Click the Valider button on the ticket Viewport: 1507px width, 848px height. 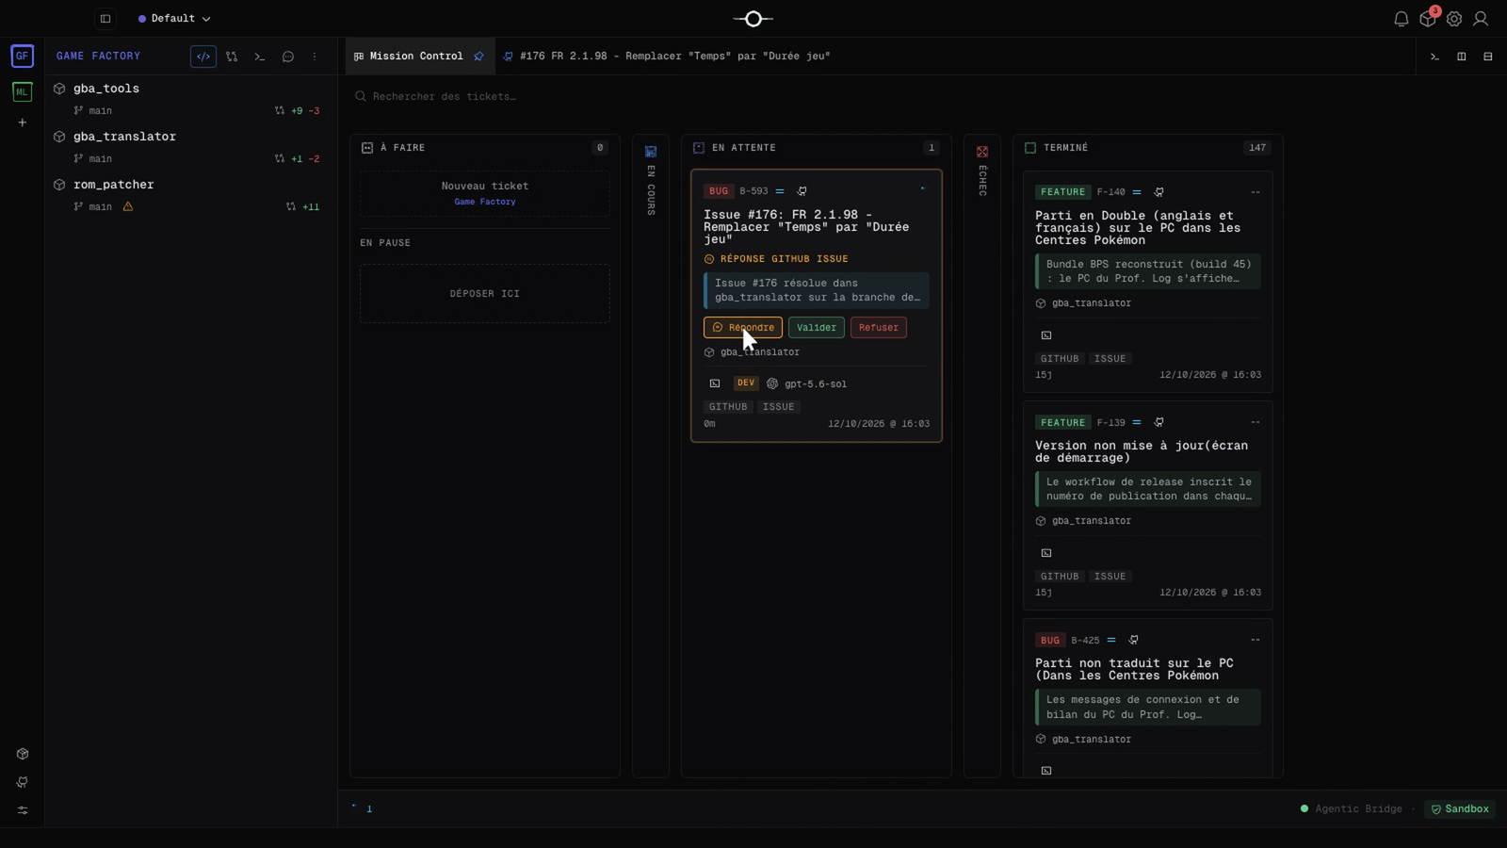[817, 328]
